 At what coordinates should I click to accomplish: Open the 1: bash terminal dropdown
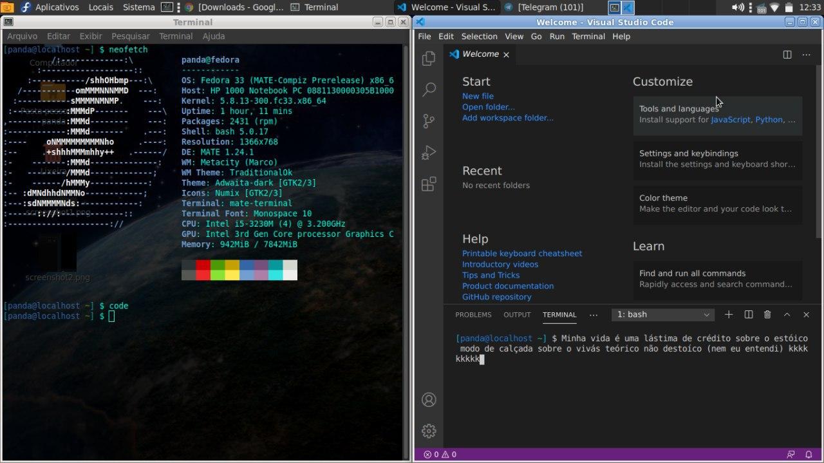point(663,314)
